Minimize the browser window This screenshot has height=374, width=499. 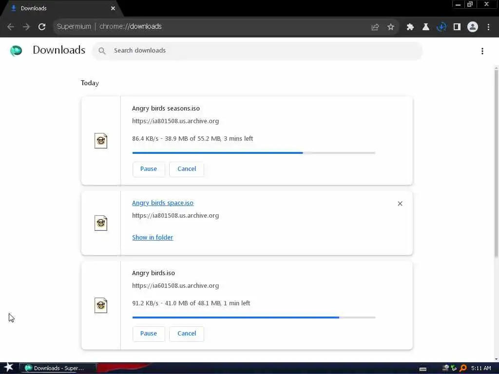(458, 4)
